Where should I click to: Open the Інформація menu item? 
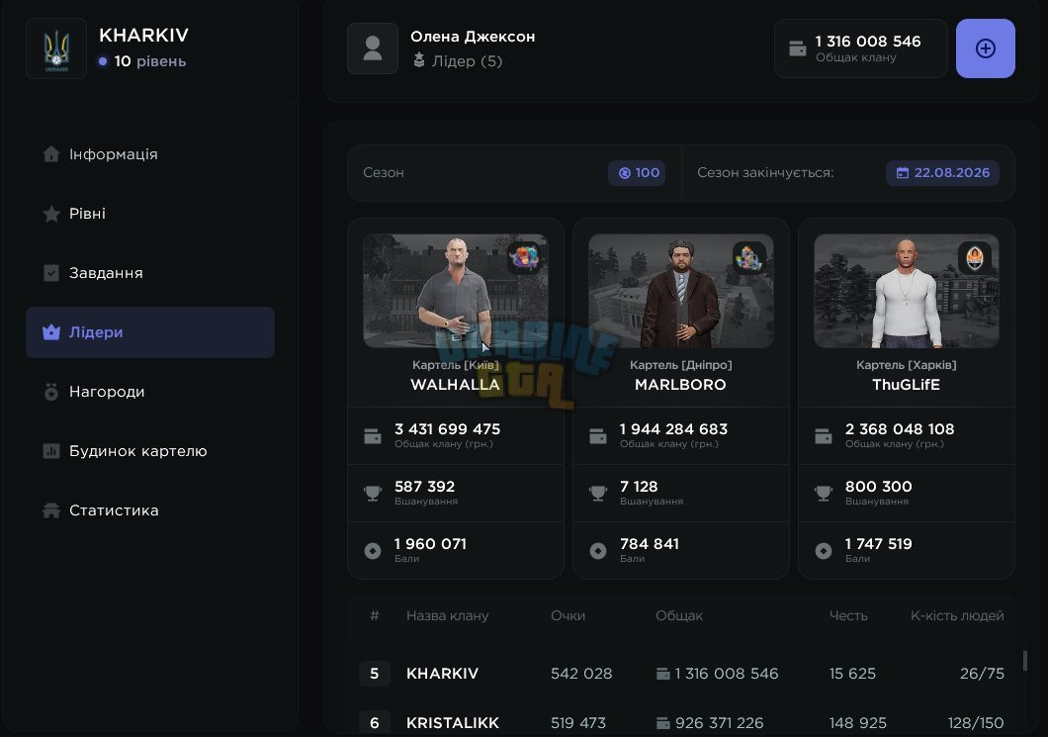pos(150,154)
